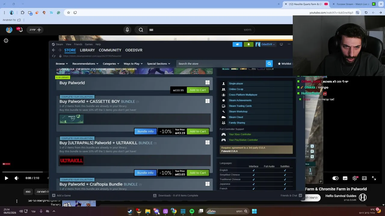Open the Online Co-op feature link
The width and height of the screenshot is (385, 216).
(236, 89)
